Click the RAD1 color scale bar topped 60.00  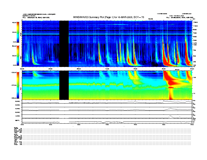pos(18,55)
